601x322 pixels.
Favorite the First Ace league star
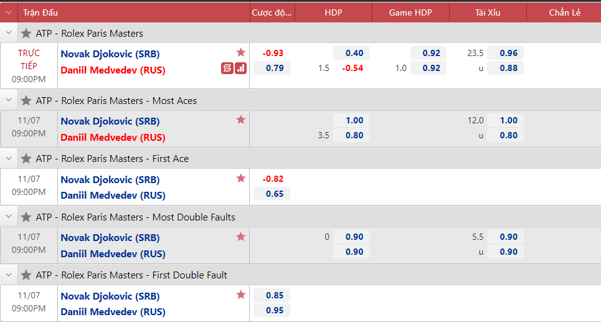coord(26,158)
